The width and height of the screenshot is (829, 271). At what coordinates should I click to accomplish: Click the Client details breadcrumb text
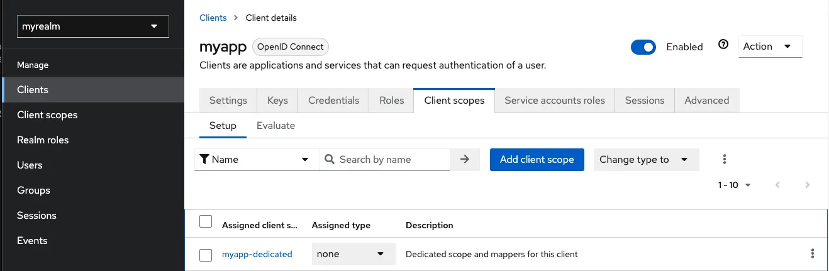point(271,18)
